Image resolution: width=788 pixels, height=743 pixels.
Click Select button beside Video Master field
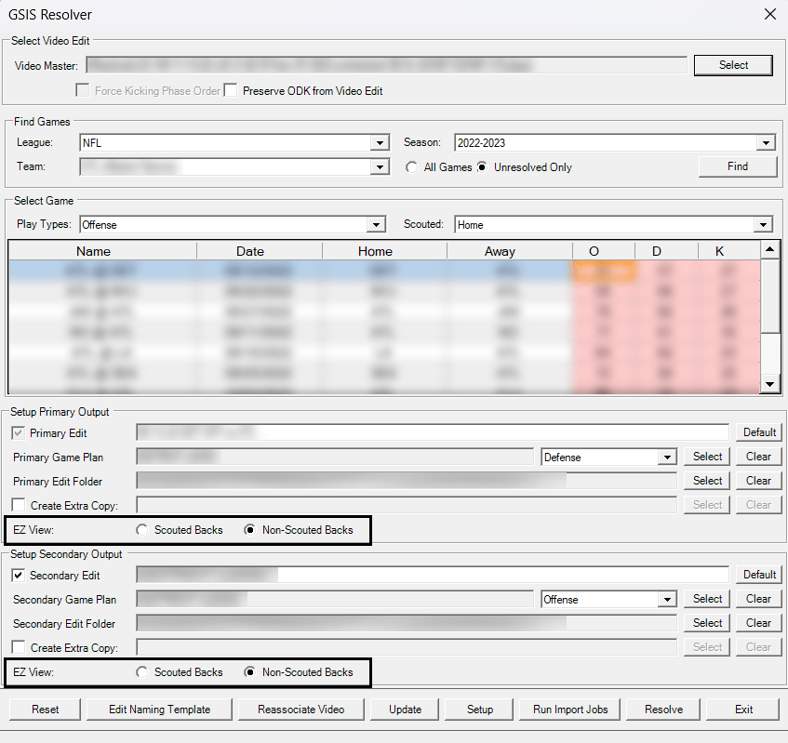pyautogui.click(x=733, y=65)
